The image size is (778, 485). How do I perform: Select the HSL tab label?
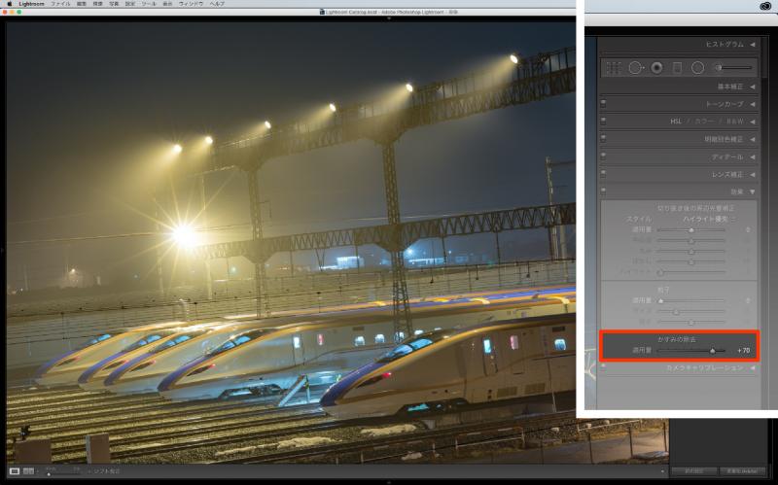[x=676, y=121]
